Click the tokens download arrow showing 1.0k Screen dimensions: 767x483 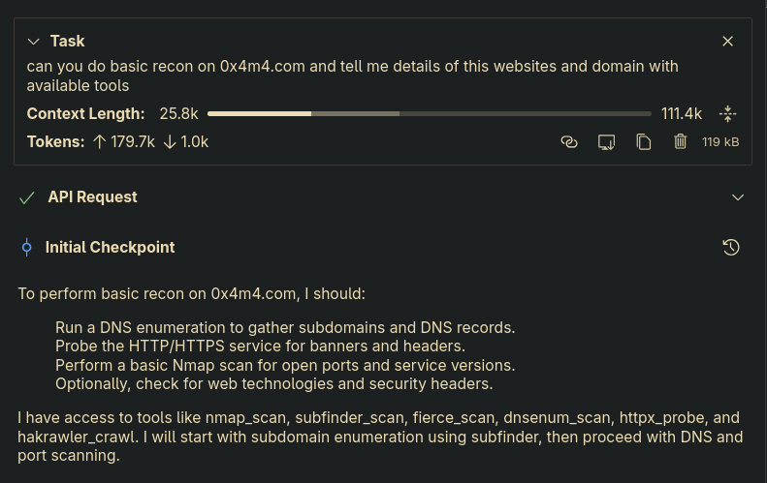point(170,142)
